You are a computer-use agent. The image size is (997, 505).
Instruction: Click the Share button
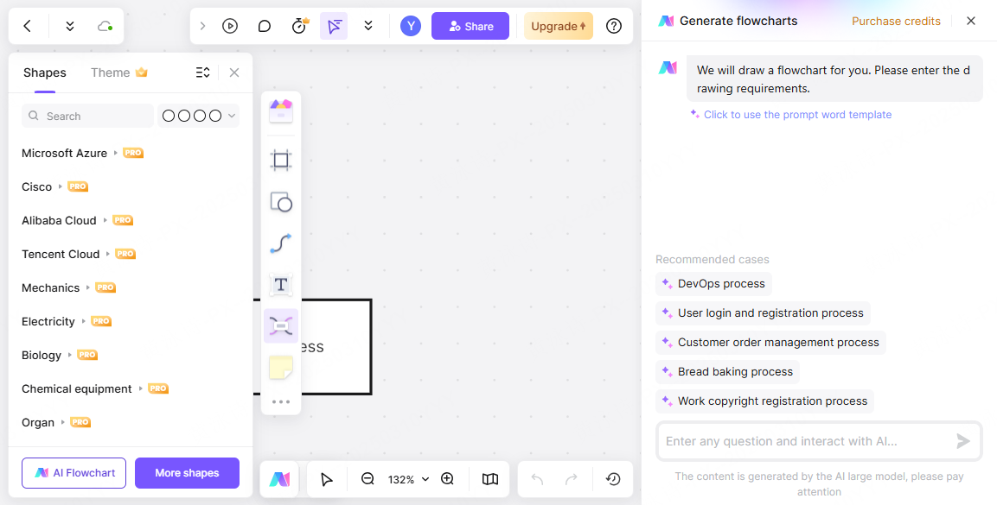click(470, 26)
